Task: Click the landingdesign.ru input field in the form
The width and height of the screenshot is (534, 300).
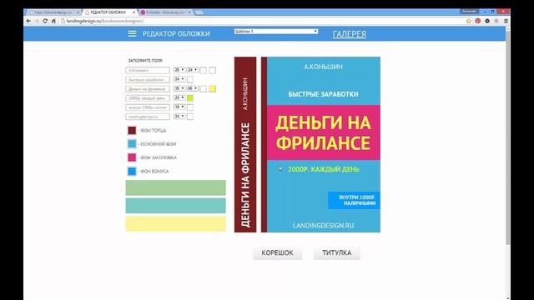Action: click(x=148, y=117)
